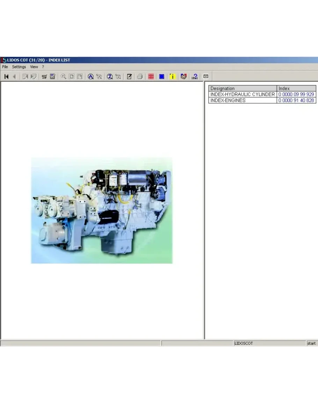Open index number 0 0000 91 40 828
318x403 pixels.
(296, 100)
